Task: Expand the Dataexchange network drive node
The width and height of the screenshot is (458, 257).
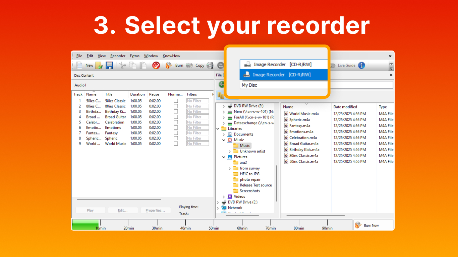Action: pyautogui.click(x=224, y=123)
